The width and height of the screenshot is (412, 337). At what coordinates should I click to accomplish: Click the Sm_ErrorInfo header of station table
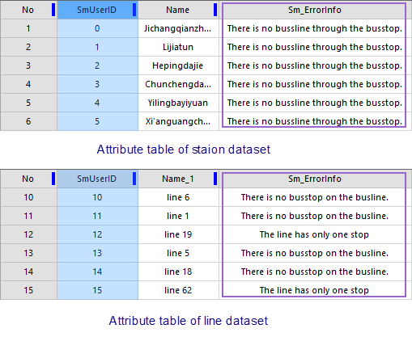tap(315, 10)
